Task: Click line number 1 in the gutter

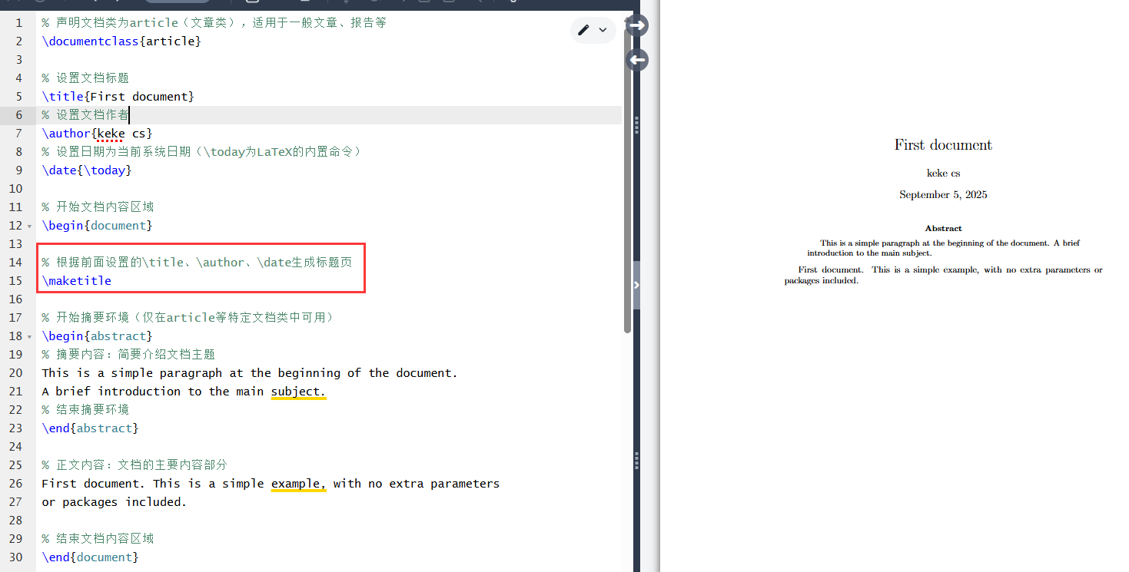Action: 19,23
